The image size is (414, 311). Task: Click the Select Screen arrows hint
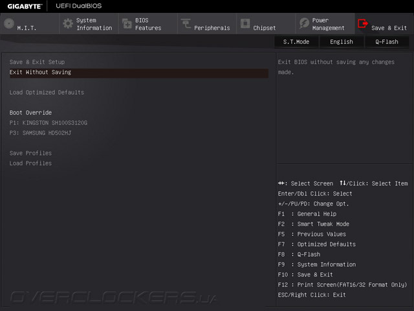[x=305, y=183]
